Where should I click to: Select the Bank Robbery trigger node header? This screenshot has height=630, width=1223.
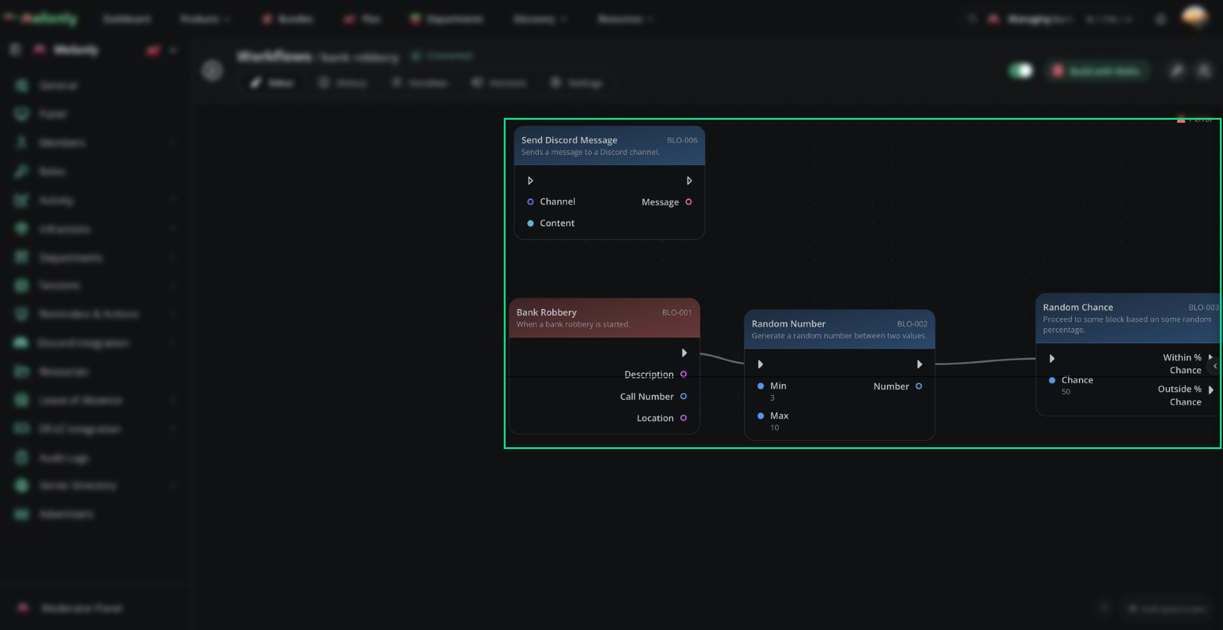[604, 318]
